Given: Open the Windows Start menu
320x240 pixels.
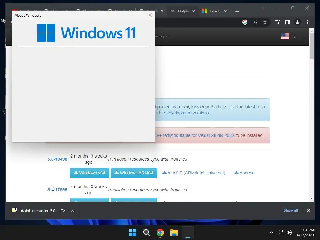Looking at the screenshot, I should click(x=132, y=232).
